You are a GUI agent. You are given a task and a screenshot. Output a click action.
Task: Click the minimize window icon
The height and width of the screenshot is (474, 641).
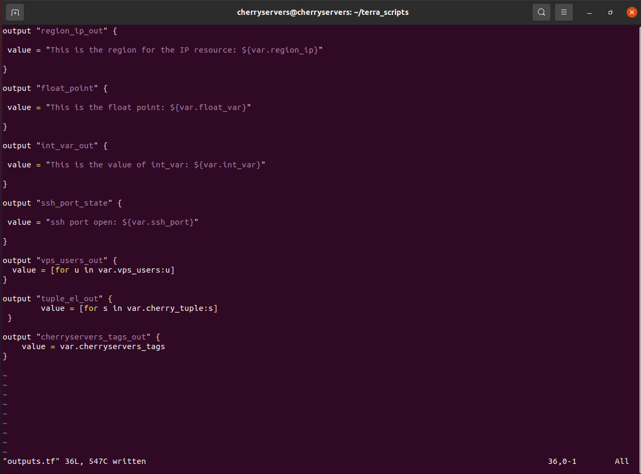[x=589, y=12]
